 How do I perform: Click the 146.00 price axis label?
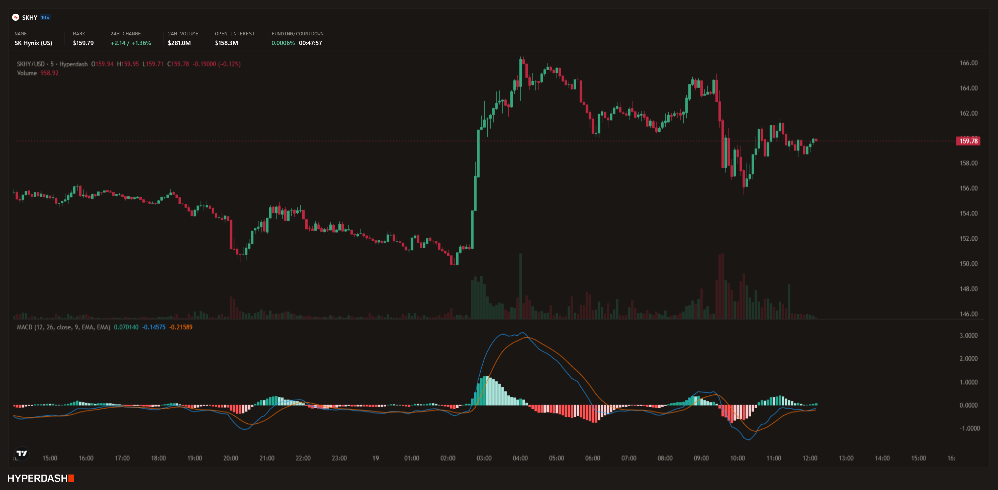(969, 314)
